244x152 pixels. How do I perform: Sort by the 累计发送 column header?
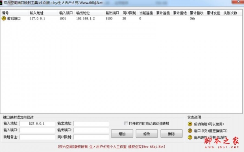click(x=213, y=13)
